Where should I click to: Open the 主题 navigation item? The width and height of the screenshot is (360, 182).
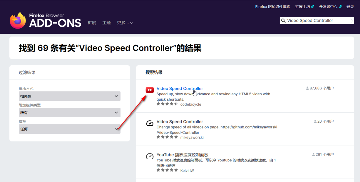coord(107,23)
